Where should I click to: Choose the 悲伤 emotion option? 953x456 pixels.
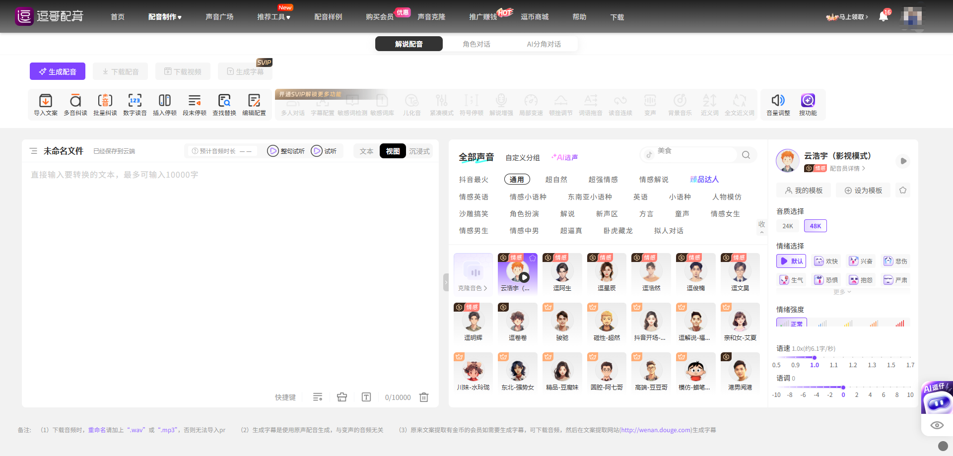[895, 261]
